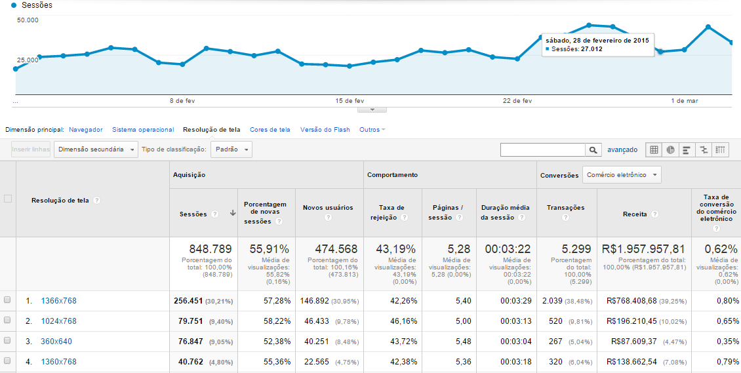This screenshot has width=741, height=373.
Task: Toggle the select-all checkbox in table header
Action: 8,199
